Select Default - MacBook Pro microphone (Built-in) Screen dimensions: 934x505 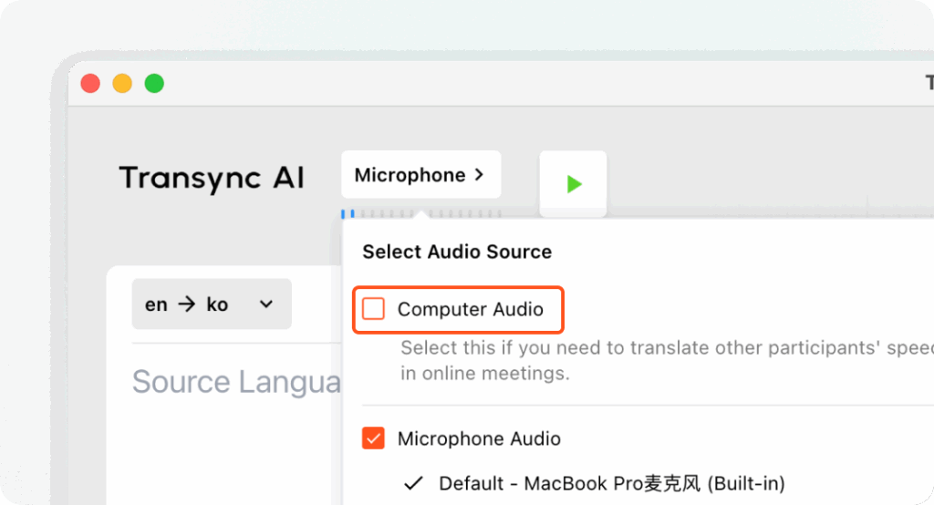(594, 483)
